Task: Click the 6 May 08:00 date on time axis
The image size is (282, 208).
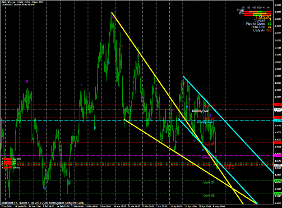Action: [219, 207]
